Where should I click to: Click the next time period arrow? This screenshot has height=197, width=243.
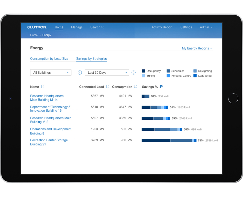pyautogui.click(x=134, y=73)
